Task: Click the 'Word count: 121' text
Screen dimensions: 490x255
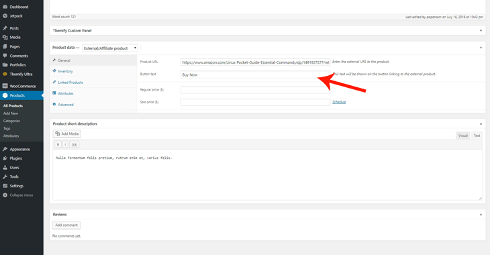Action: tap(64, 17)
